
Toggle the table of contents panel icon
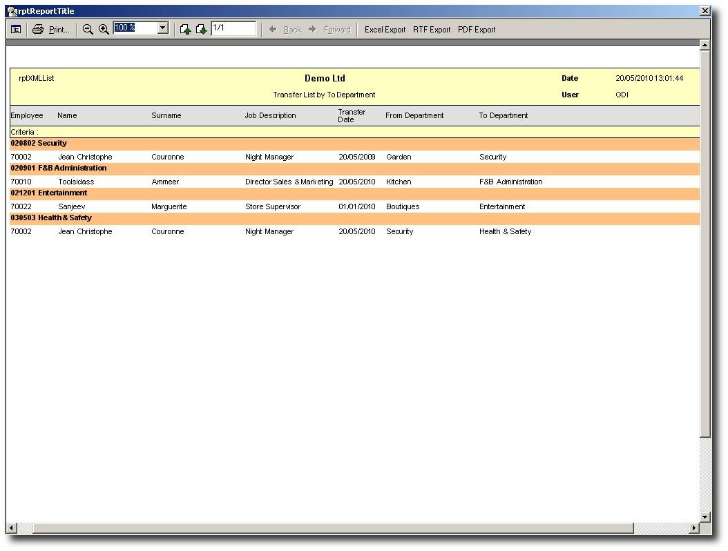click(x=16, y=30)
